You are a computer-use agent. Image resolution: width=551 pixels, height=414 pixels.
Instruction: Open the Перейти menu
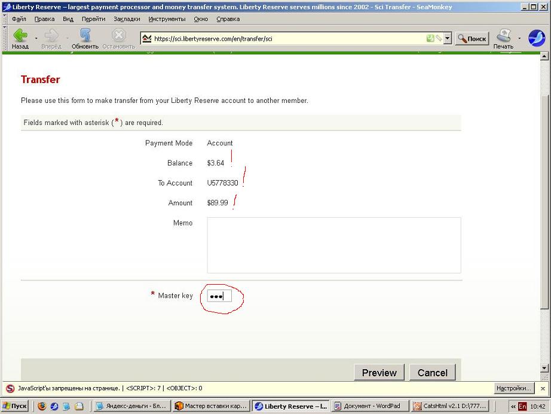point(93,19)
